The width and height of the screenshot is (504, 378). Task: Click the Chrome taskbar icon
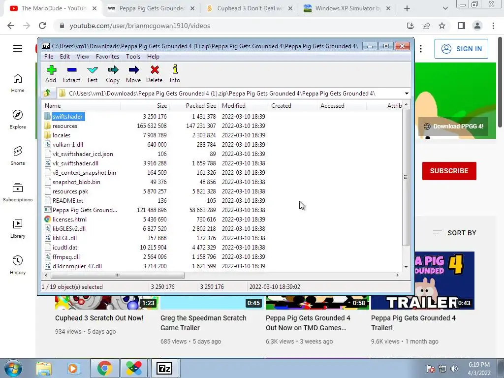(104, 368)
